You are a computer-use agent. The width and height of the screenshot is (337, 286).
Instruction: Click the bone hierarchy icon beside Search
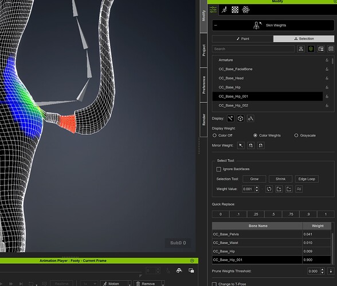click(301, 49)
